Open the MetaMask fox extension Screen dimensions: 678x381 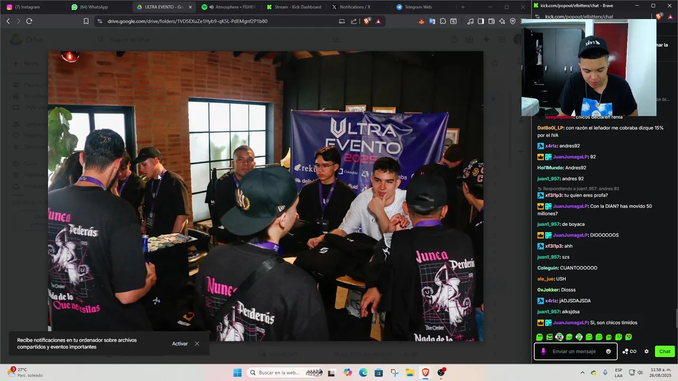coord(422,21)
